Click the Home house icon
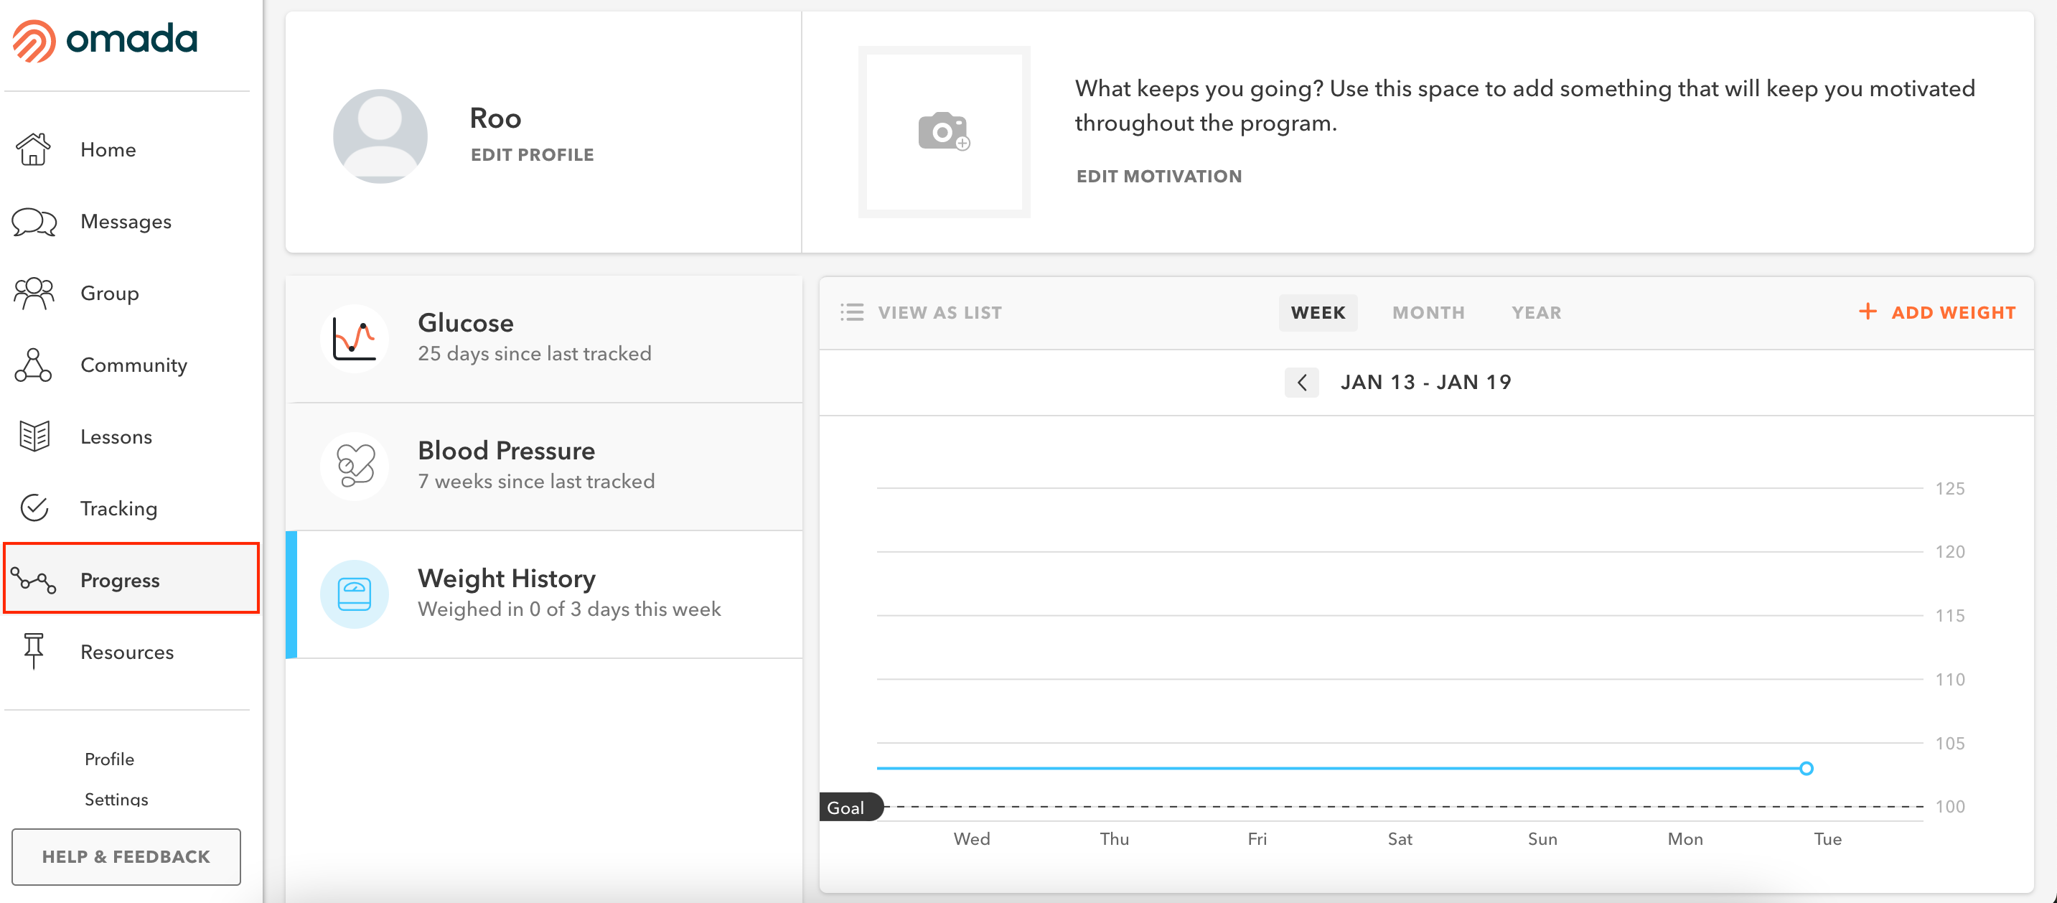The image size is (2057, 903). (x=34, y=149)
